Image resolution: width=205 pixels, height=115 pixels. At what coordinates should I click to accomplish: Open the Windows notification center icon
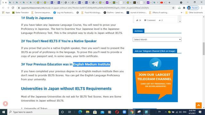(200, 112)
